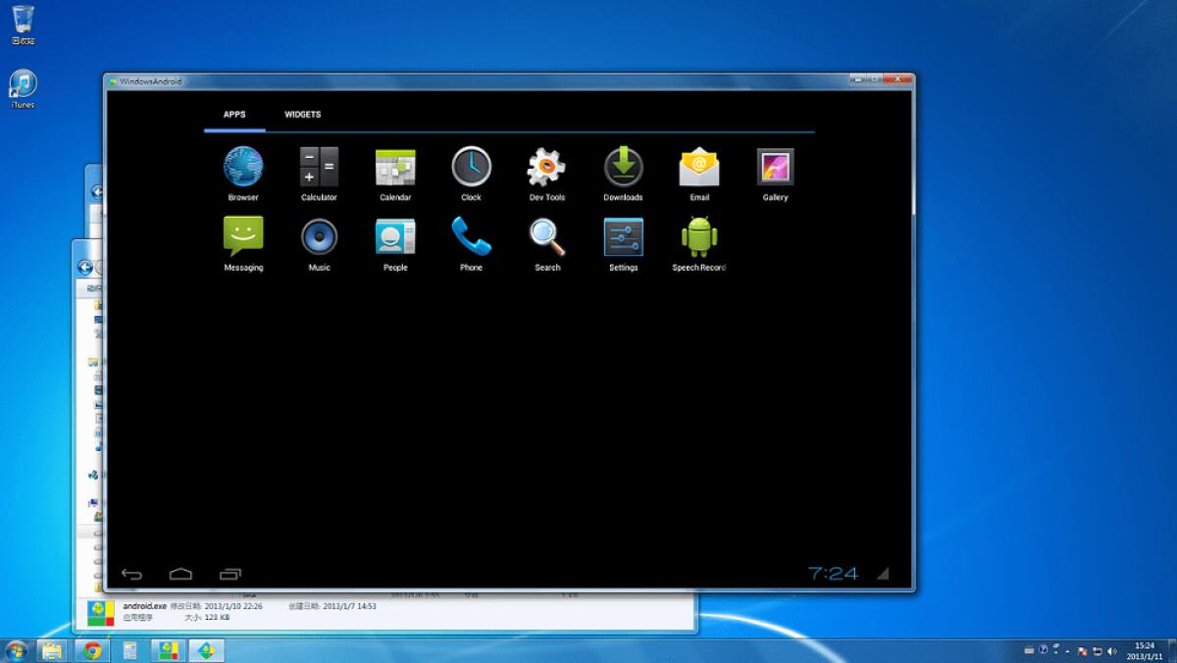The width and height of the screenshot is (1177, 663).
Task: Open the Search app
Action: pyautogui.click(x=546, y=235)
